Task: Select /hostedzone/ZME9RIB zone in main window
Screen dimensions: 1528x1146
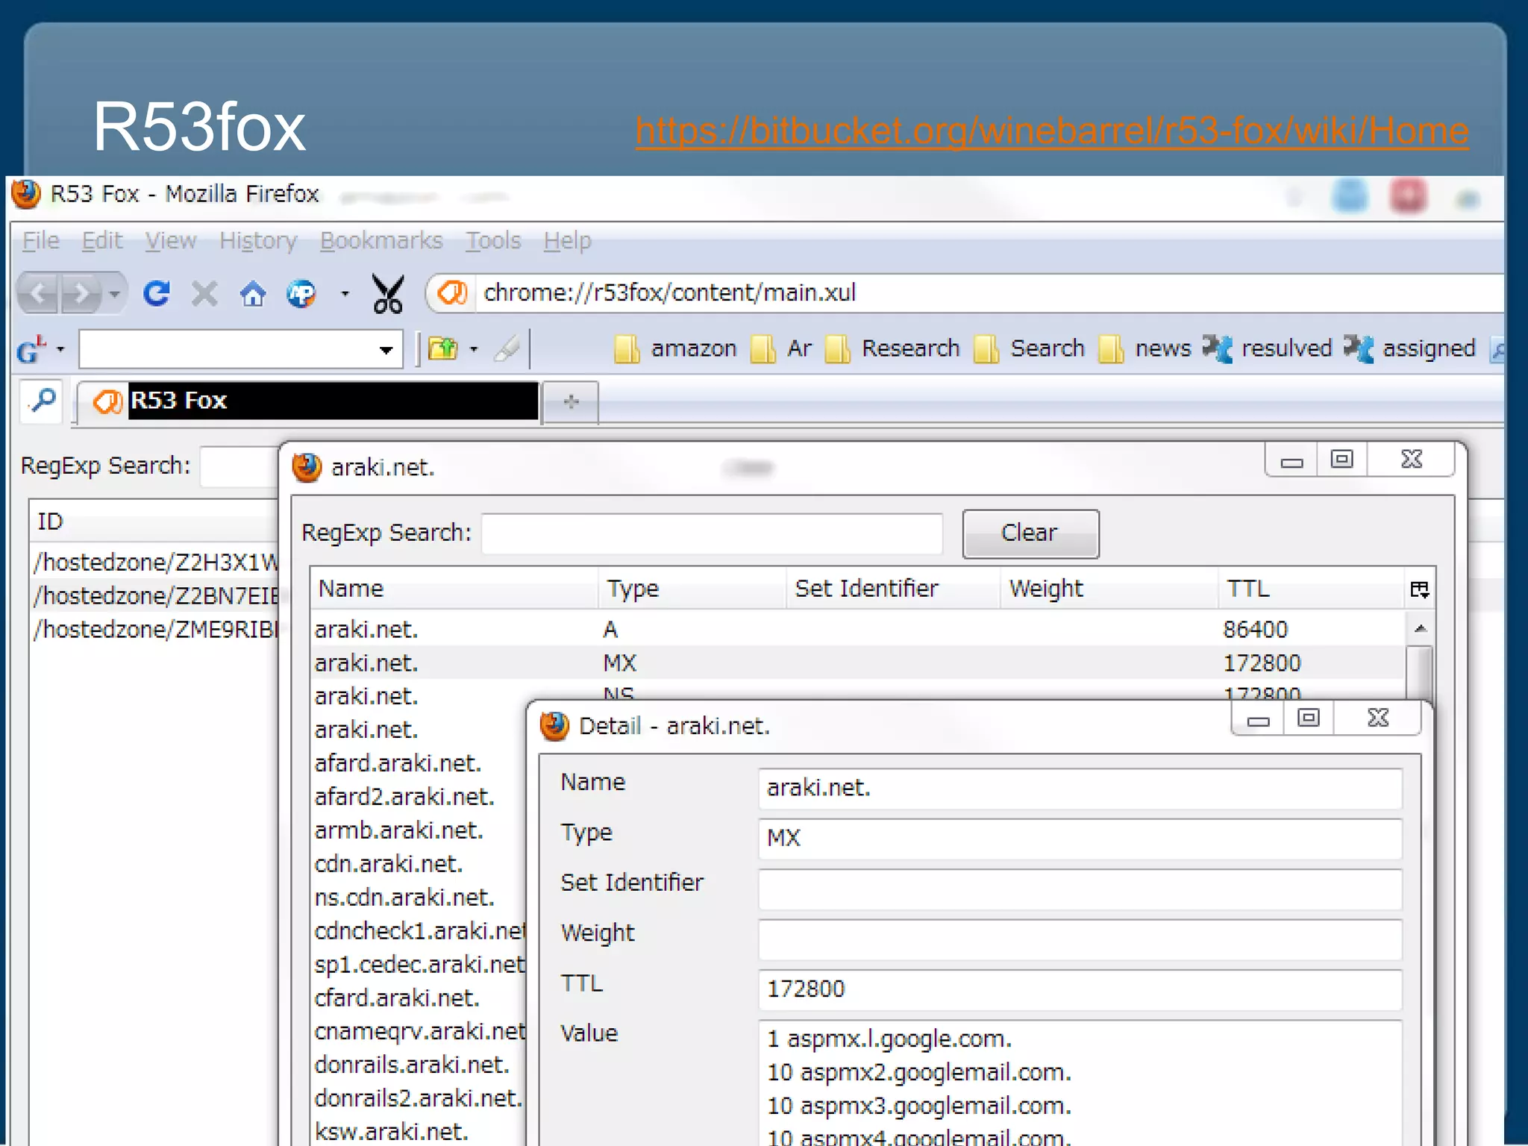Action: coord(156,630)
